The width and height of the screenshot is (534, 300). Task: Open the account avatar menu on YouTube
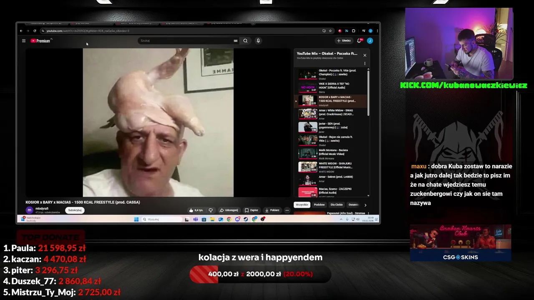370,40
